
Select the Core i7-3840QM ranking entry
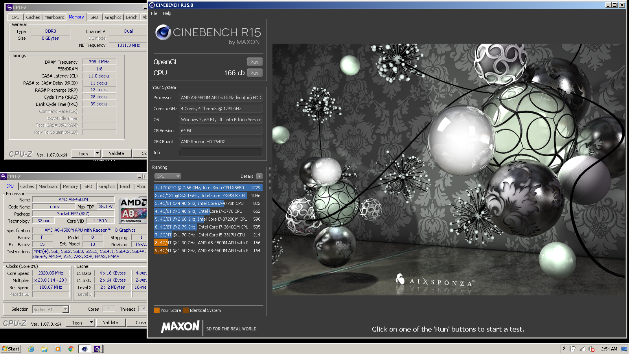click(x=208, y=227)
